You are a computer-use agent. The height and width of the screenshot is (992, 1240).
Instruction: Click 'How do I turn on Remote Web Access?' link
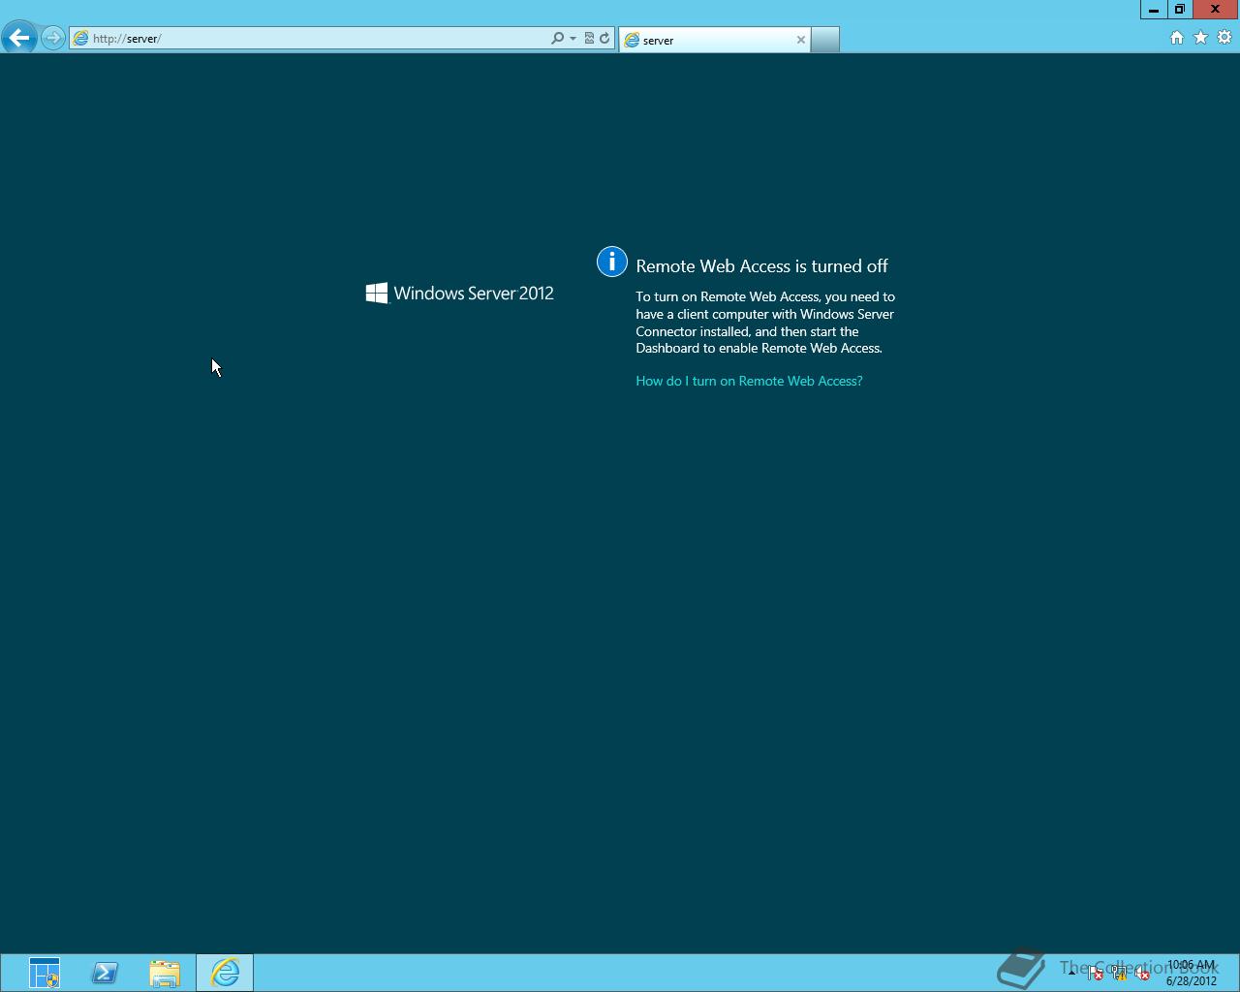tap(749, 381)
